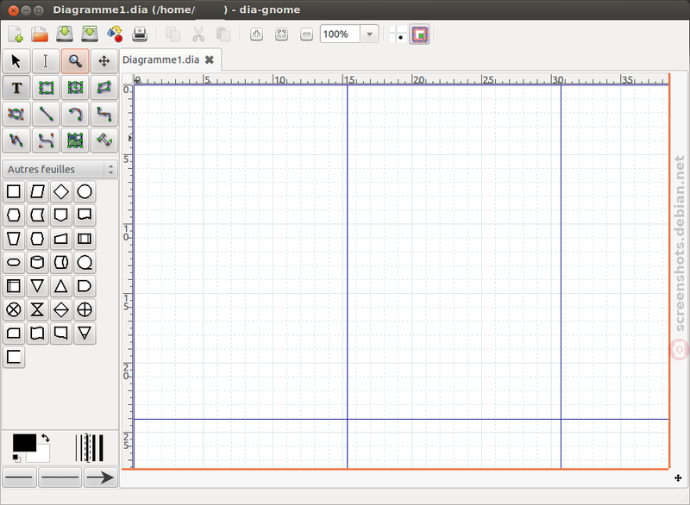The width and height of the screenshot is (690, 505).
Task: Pick the document shape
Action: [85, 215]
